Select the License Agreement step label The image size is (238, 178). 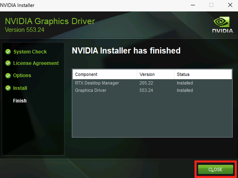point(36,63)
